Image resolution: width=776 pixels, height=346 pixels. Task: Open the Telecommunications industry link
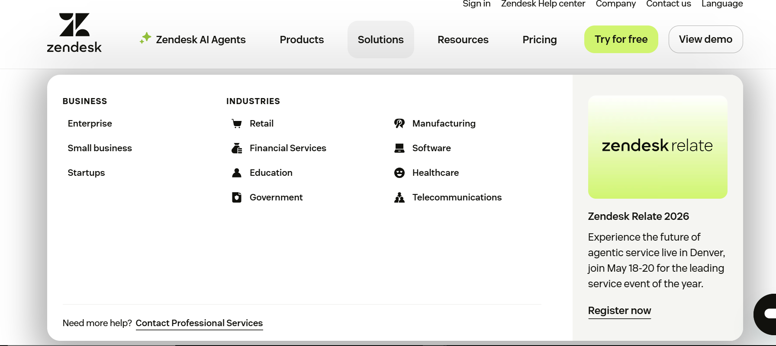[457, 197]
